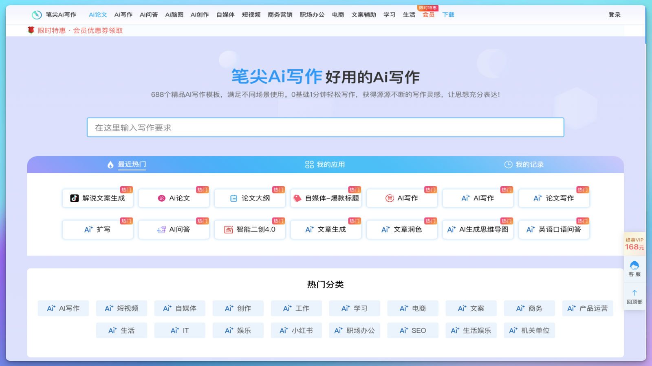The width and height of the screenshot is (652, 366).
Task: Switch to the 我的记录 tab
Action: click(x=524, y=165)
